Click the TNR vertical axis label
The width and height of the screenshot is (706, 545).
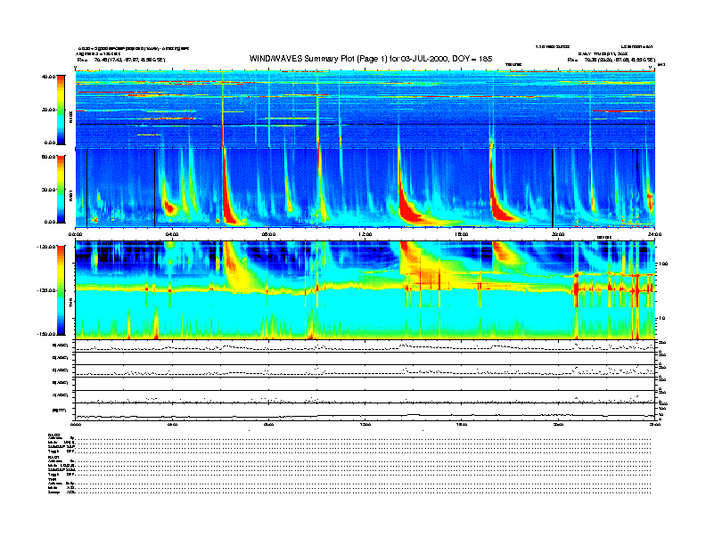coord(70,304)
